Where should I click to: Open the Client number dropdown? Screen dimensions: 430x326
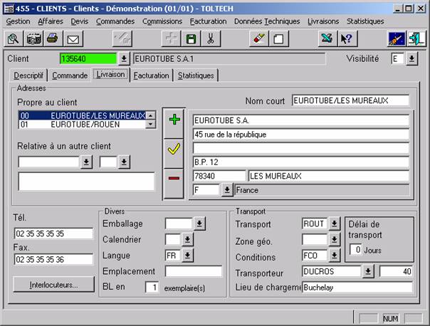[124, 58]
